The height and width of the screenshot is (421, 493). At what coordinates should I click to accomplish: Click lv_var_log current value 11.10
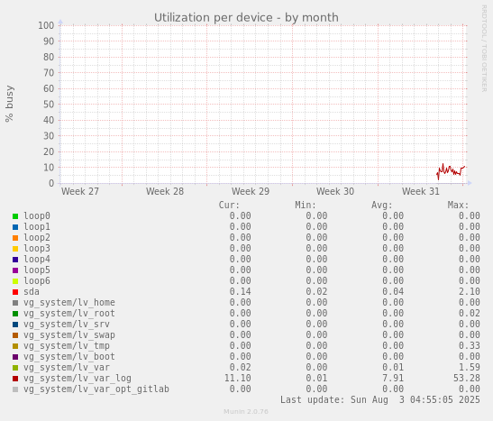(x=237, y=379)
